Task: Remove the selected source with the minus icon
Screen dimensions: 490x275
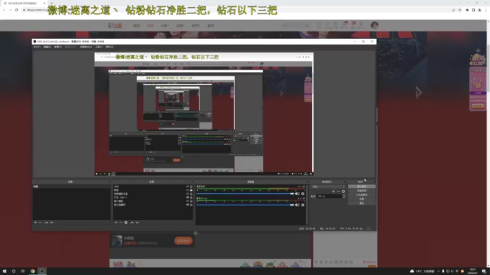Action: [x=121, y=222]
